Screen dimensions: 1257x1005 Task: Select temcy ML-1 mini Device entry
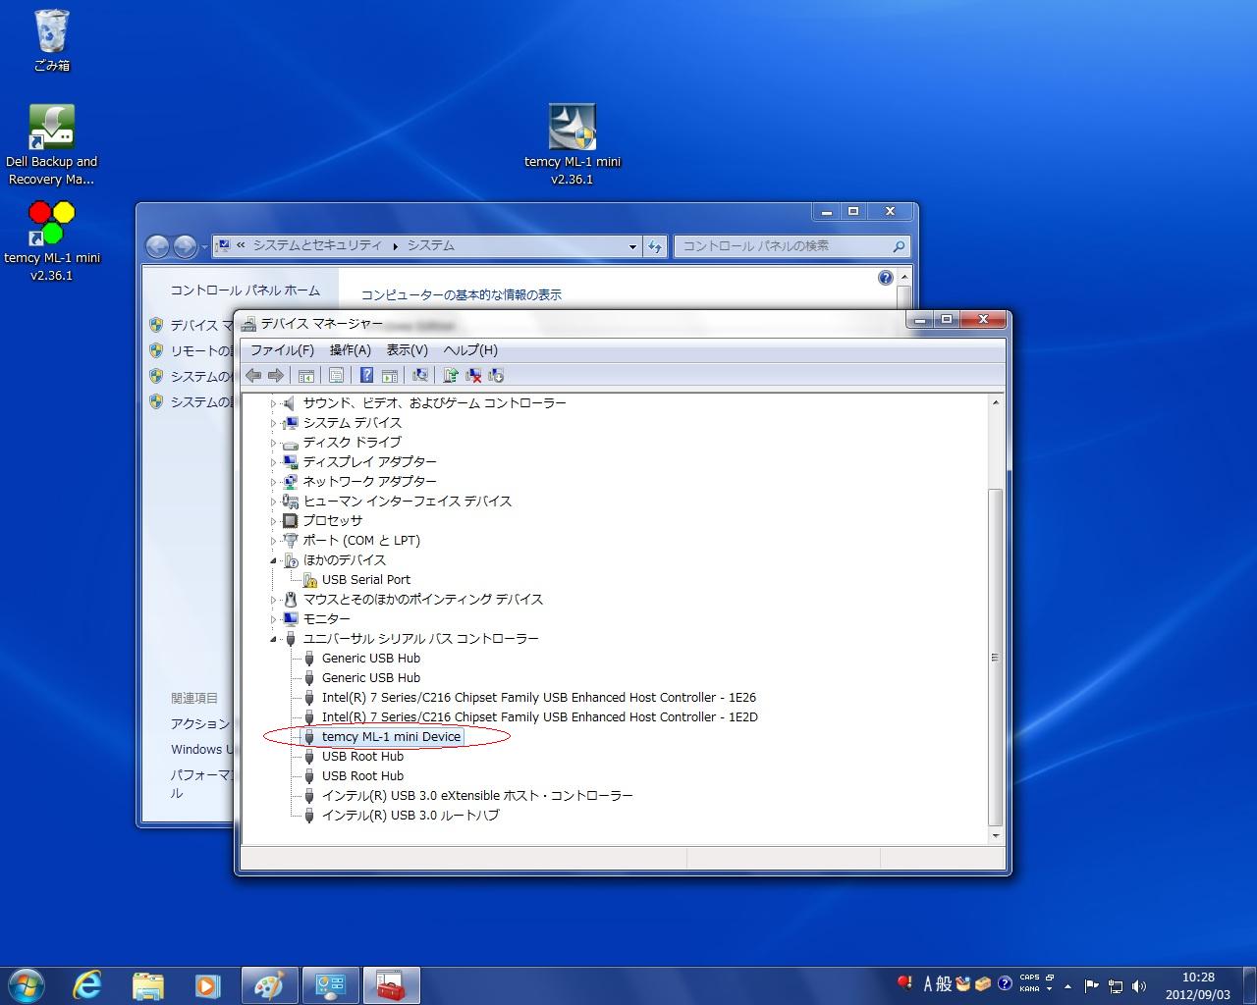click(x=391, y=737)
